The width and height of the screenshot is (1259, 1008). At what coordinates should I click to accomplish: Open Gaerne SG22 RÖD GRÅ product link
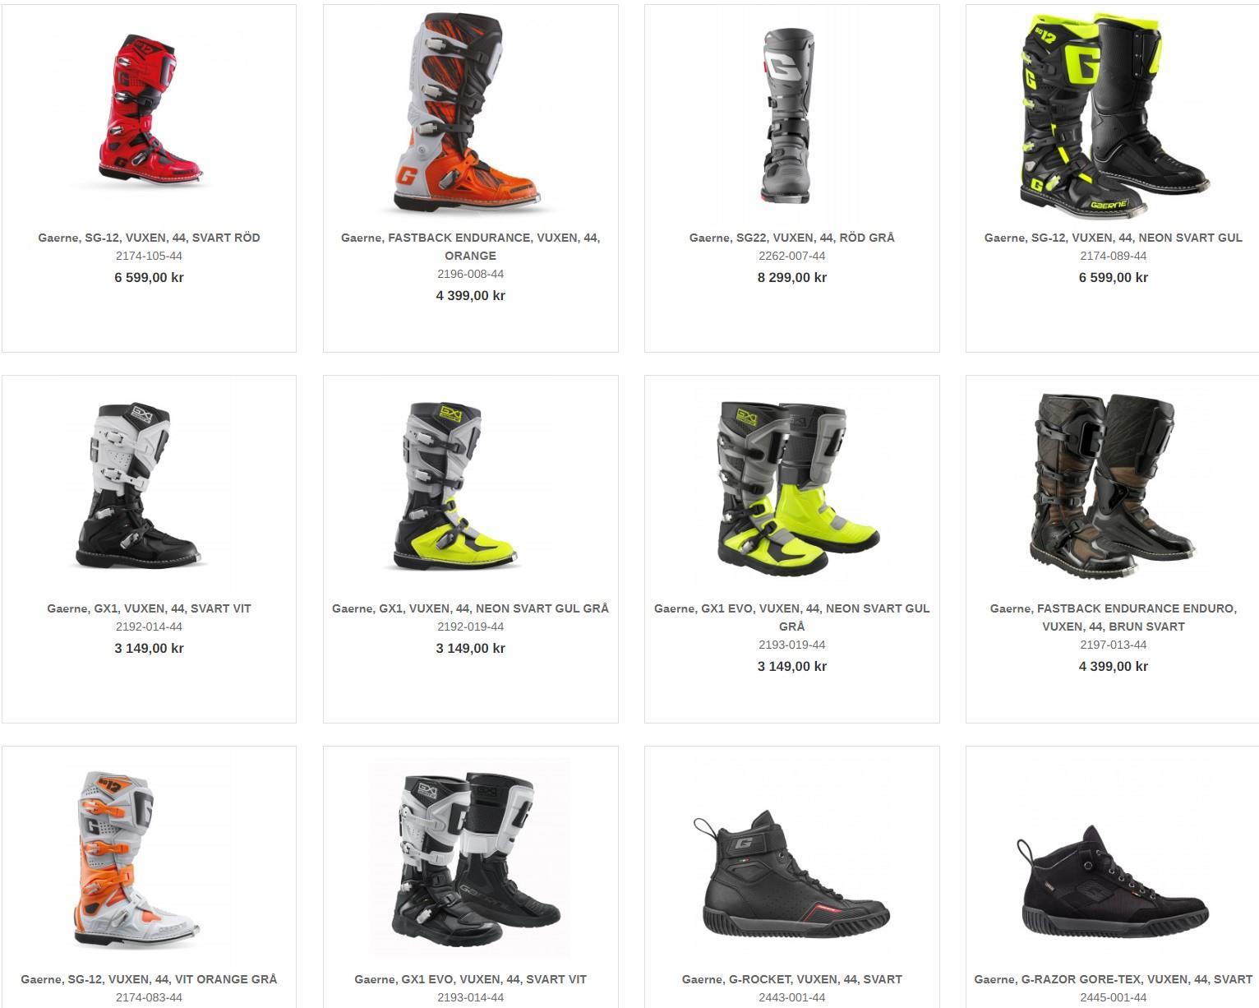coord(792,238)
